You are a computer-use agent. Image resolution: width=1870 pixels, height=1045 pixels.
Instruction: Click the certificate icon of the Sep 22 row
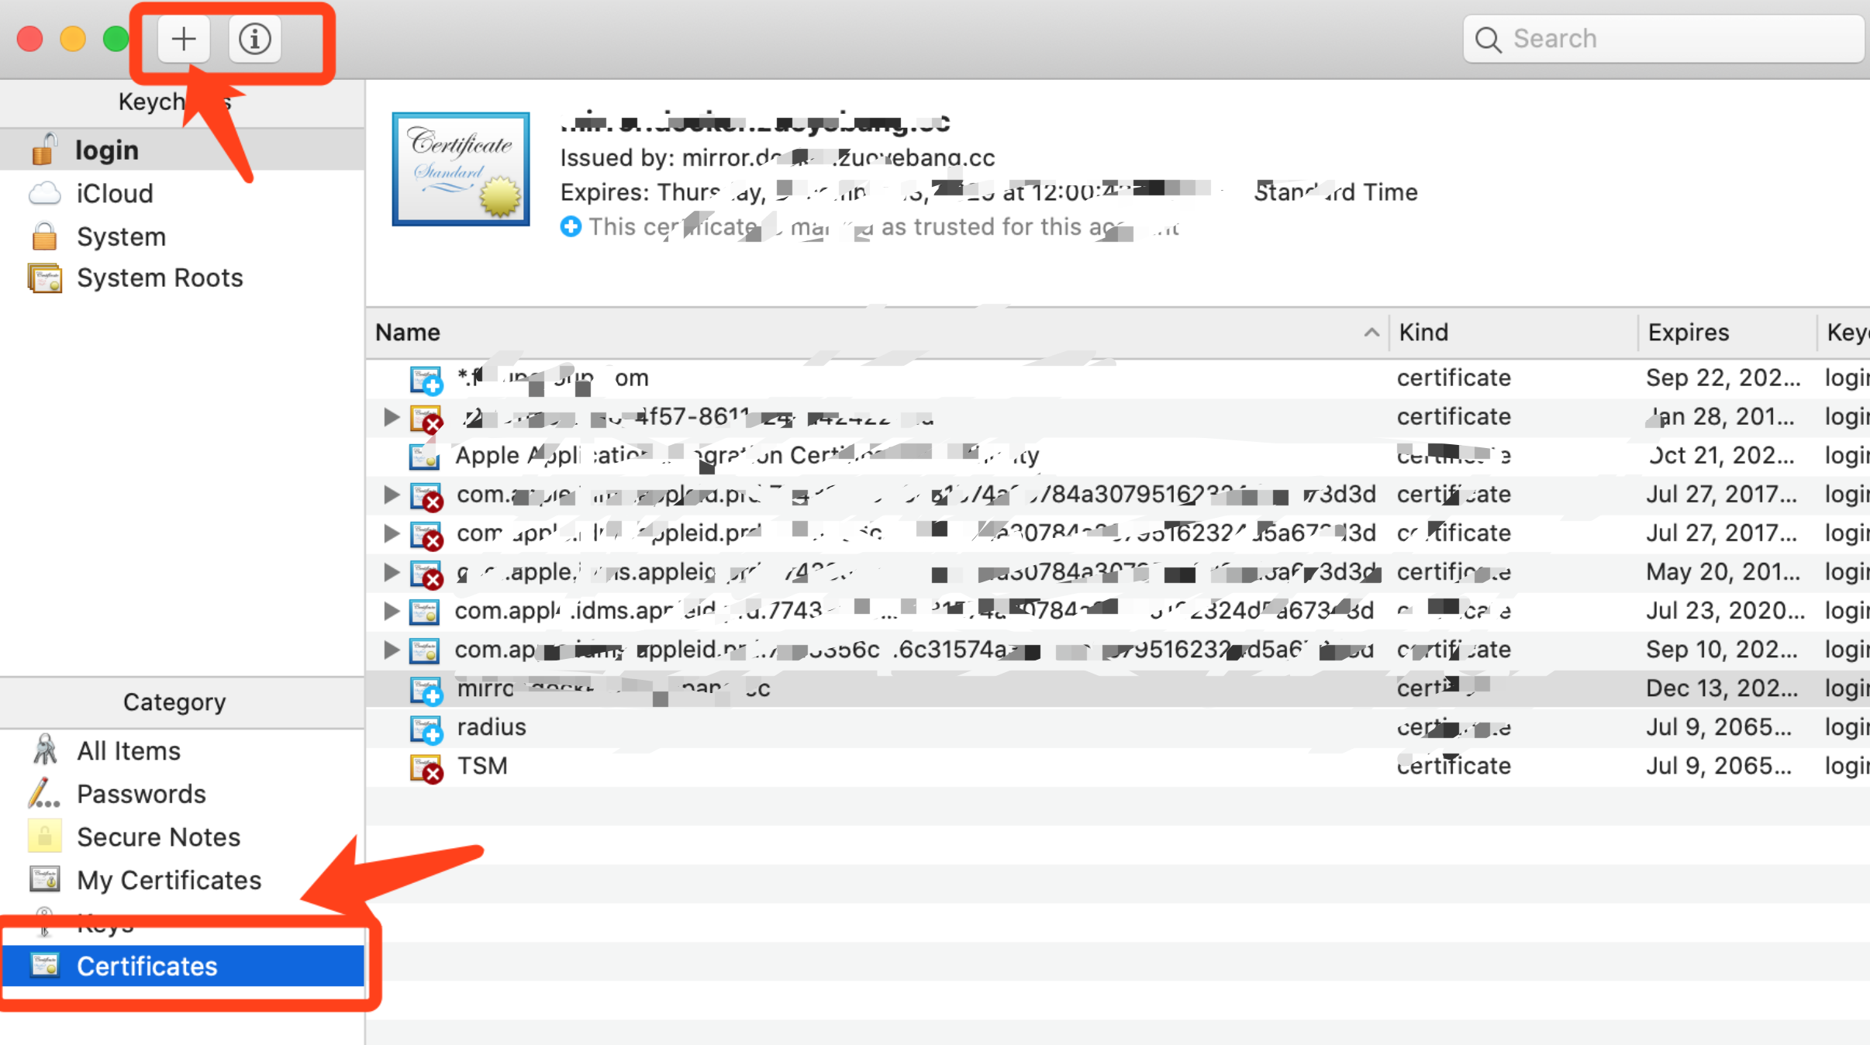click(426, 380)
